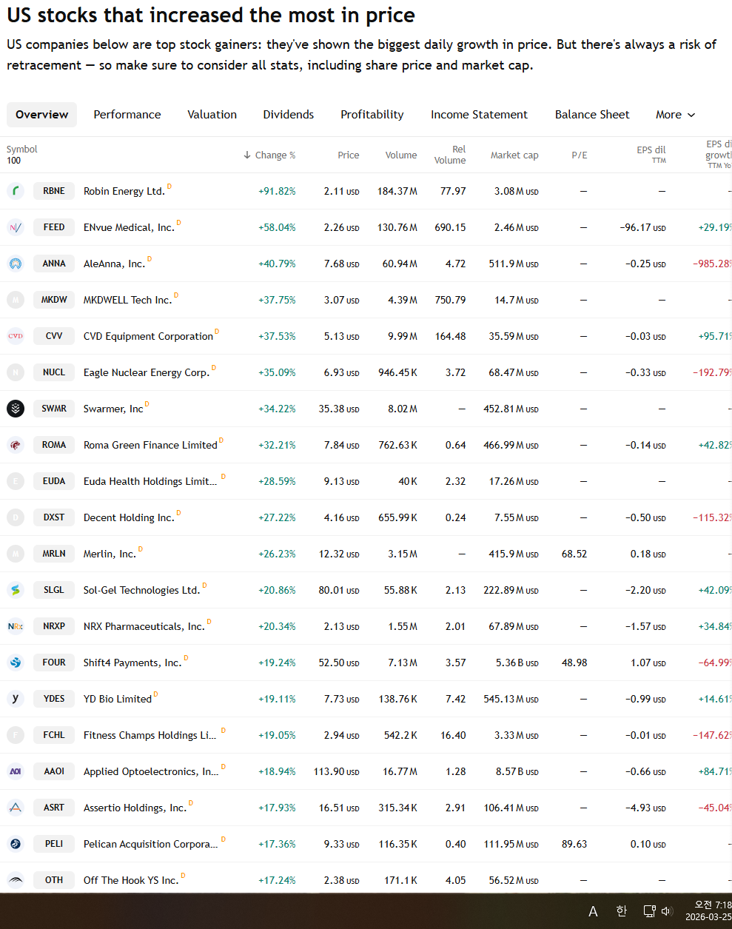The height and width of the screenshot is (929, 732).
Task: Click the 8.57 B market cap cell
Action: [517, 771]
